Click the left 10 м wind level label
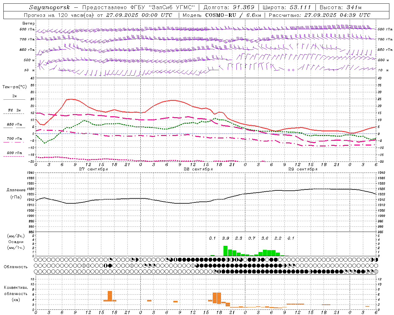This screenshot has width=394, height=315. click(30, 70)
